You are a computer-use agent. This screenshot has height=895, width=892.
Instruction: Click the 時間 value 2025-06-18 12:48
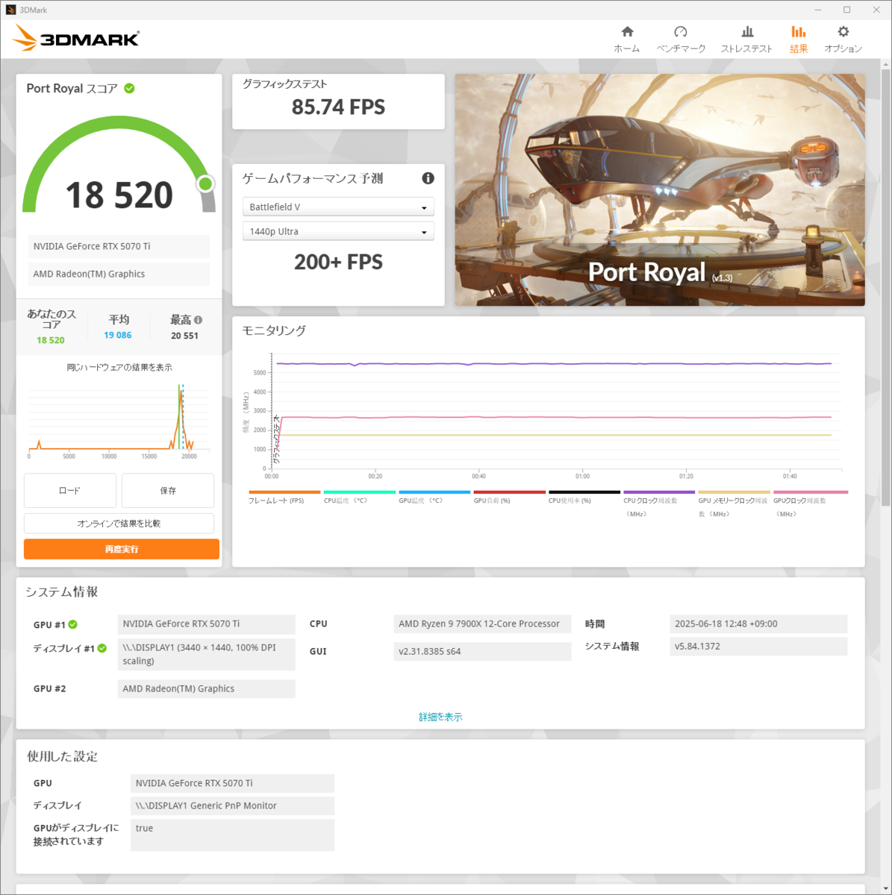coord(758,624)
